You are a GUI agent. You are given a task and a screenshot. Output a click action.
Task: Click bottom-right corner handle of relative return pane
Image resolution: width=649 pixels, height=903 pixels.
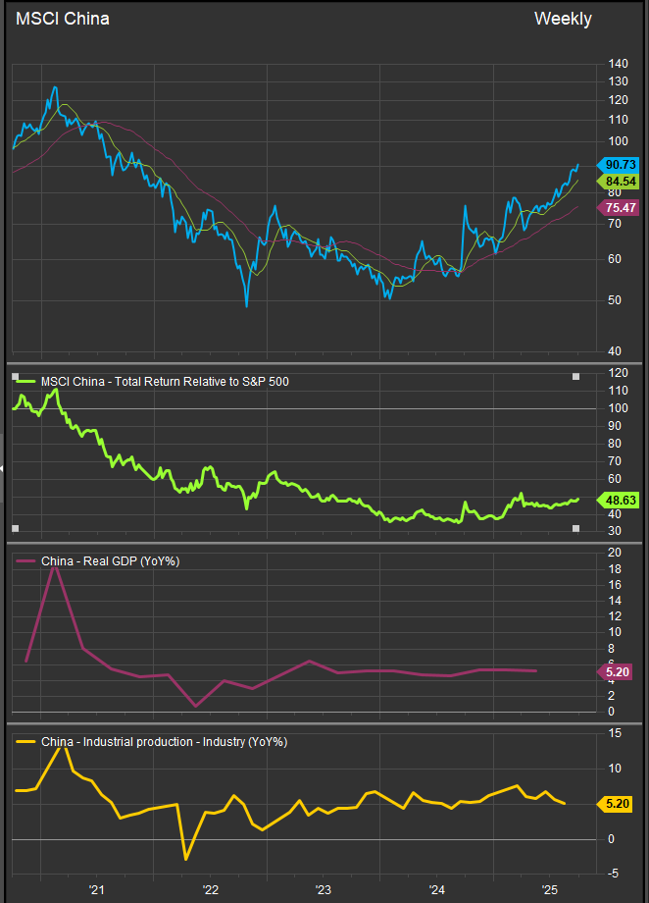(576, 529)
